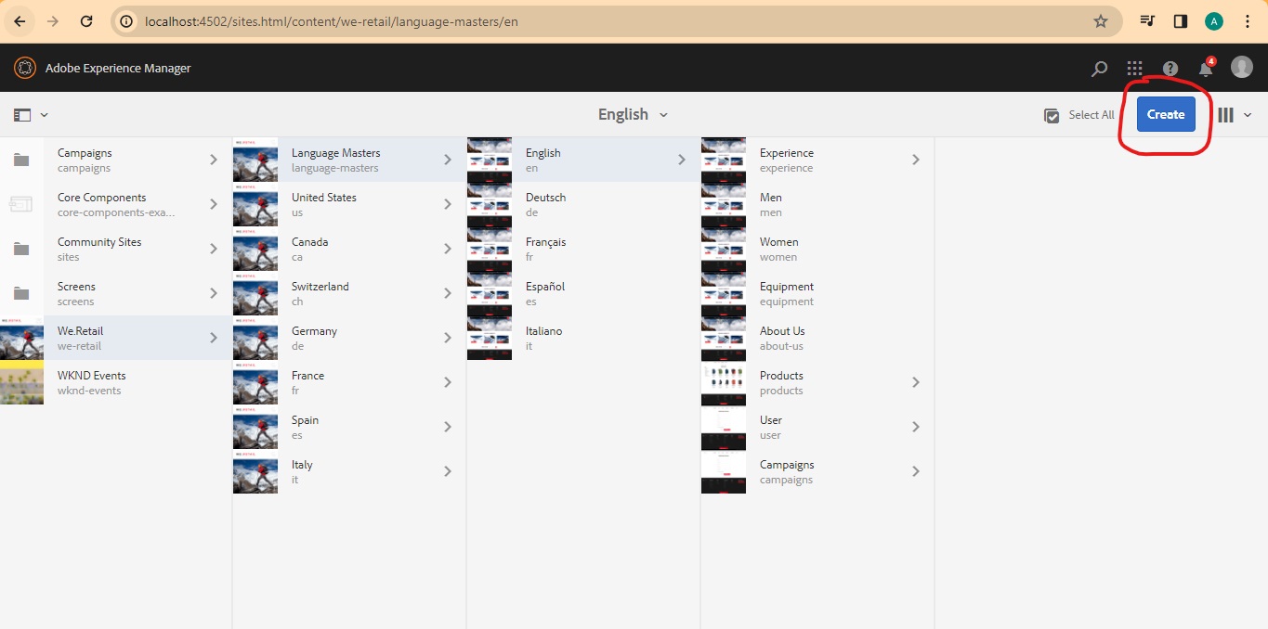The height and width of the screenshot is (629, 1268).
Task: Open the notifications bell
Action: (1205, 68)
